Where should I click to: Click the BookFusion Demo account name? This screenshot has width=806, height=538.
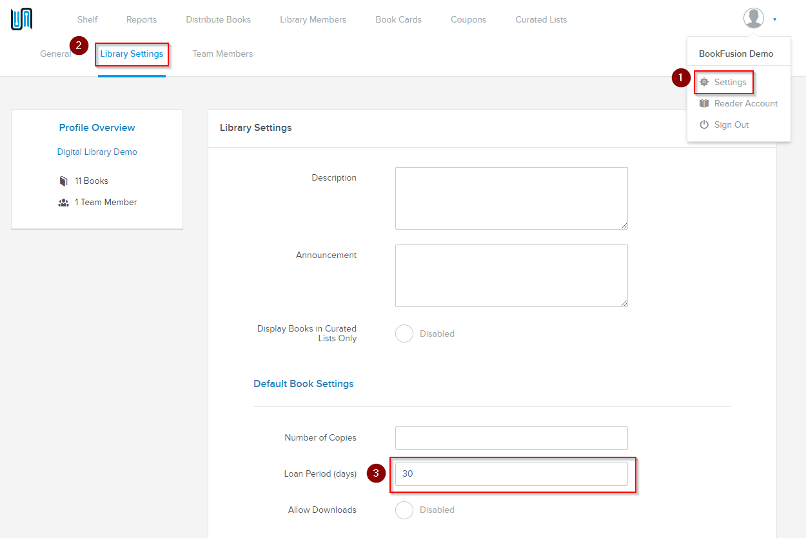(x=736, y=54)
